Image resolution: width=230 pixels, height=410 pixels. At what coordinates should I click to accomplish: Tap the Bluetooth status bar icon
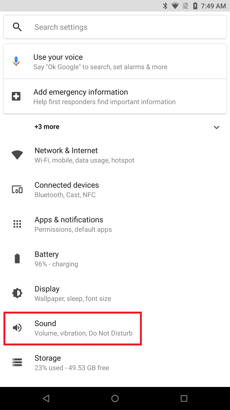pyautogui.click(x=166, y=6)
